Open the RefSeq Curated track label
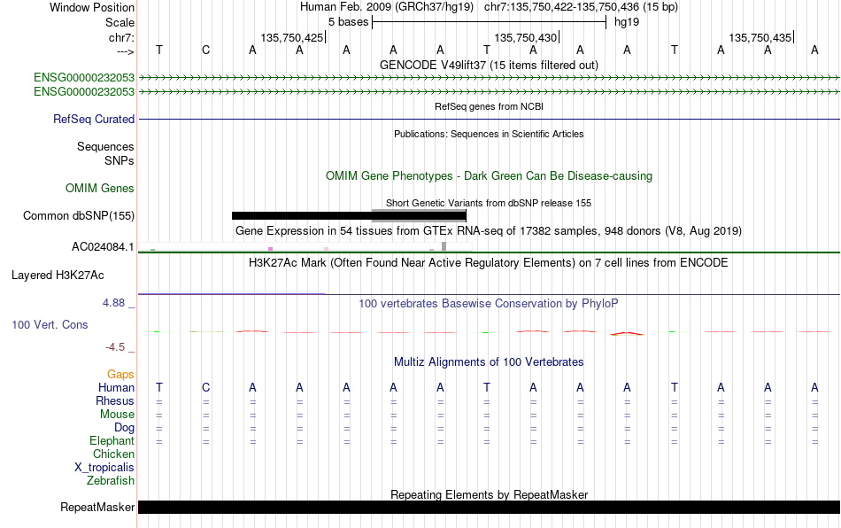Image resolution: width=841 pixels, height=528 pixels. tap(94, 119)
